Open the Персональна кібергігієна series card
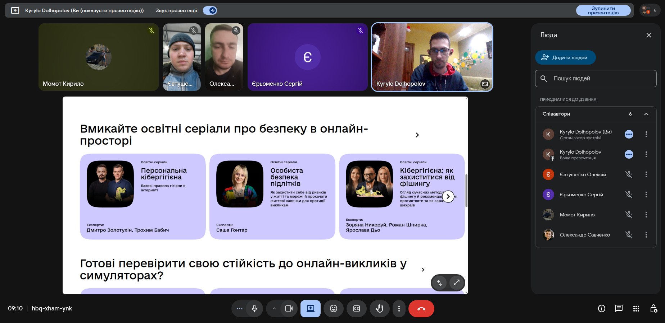 coord(142,196)
